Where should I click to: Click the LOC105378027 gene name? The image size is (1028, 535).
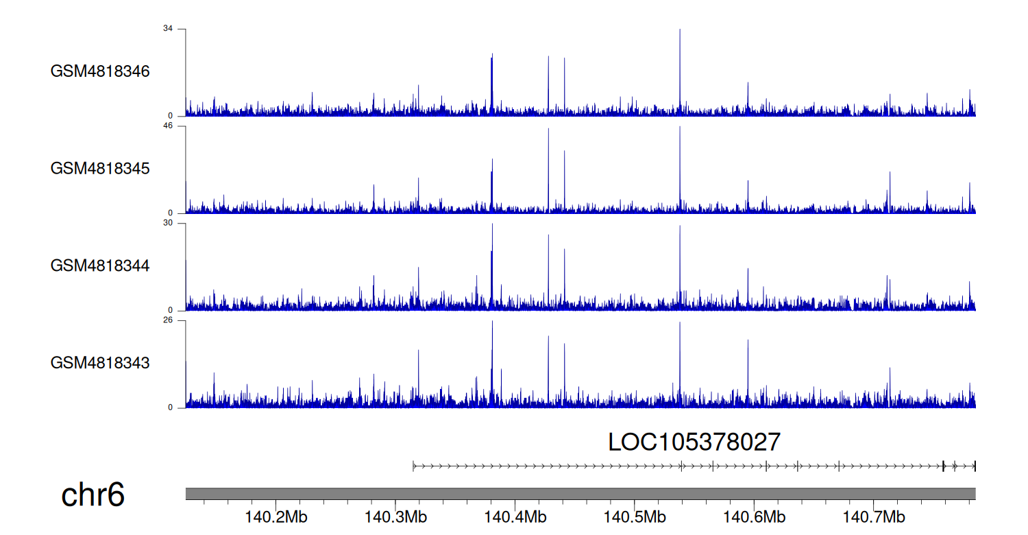click(x=694, y=442)
